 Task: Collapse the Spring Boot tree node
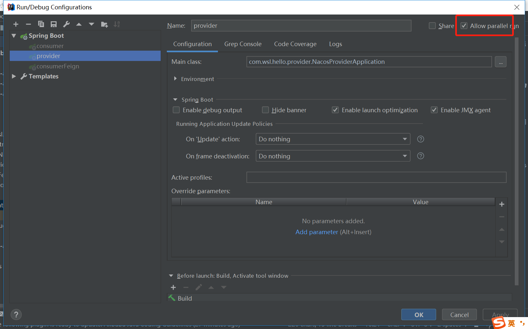[14, 35]
